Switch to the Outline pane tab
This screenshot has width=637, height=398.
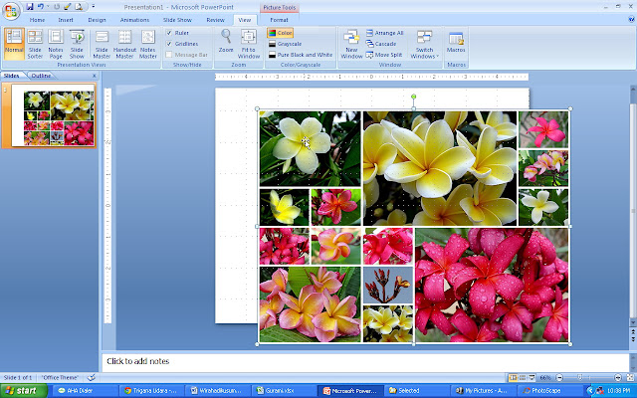click(x=41, y=76)
